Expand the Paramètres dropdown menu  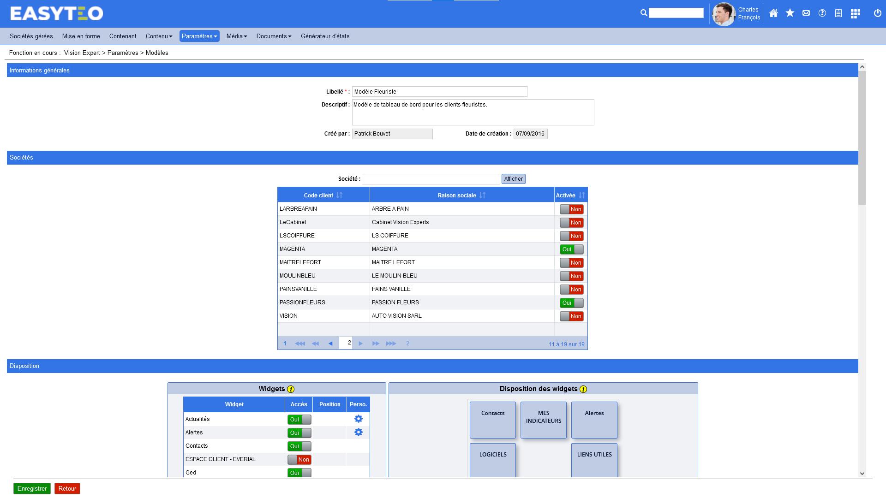point(199,36)
